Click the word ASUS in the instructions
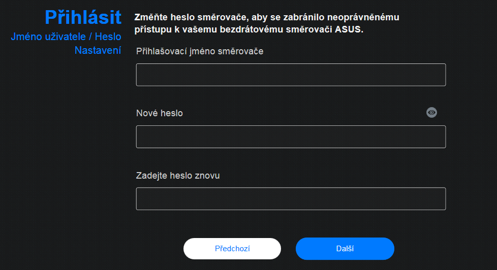Image resolution: width=497 pixels, height=270 pixels. pyautogui.click(x=349, y=30)
